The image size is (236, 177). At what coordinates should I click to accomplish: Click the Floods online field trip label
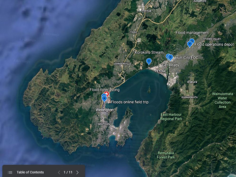(130, 102)
